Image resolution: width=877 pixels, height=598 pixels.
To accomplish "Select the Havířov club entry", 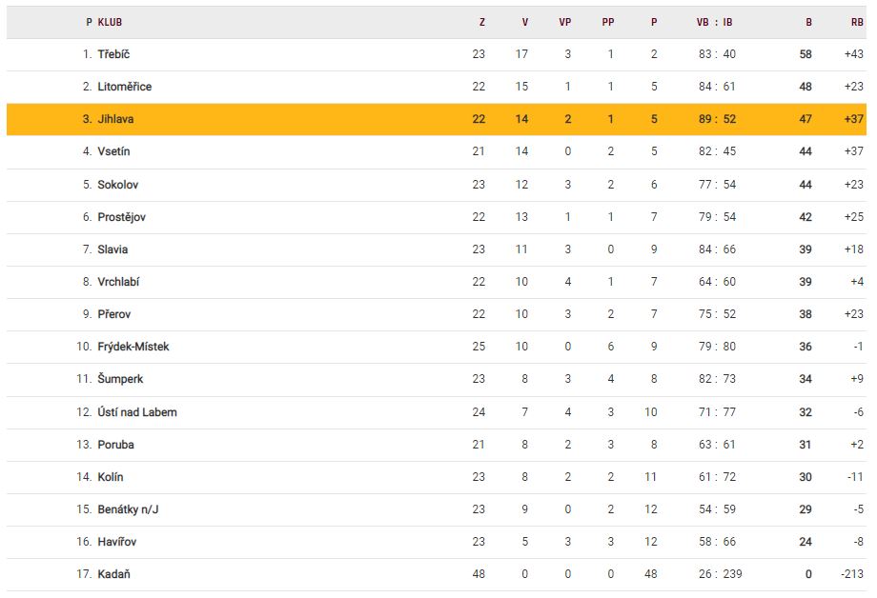I will 117,542.
